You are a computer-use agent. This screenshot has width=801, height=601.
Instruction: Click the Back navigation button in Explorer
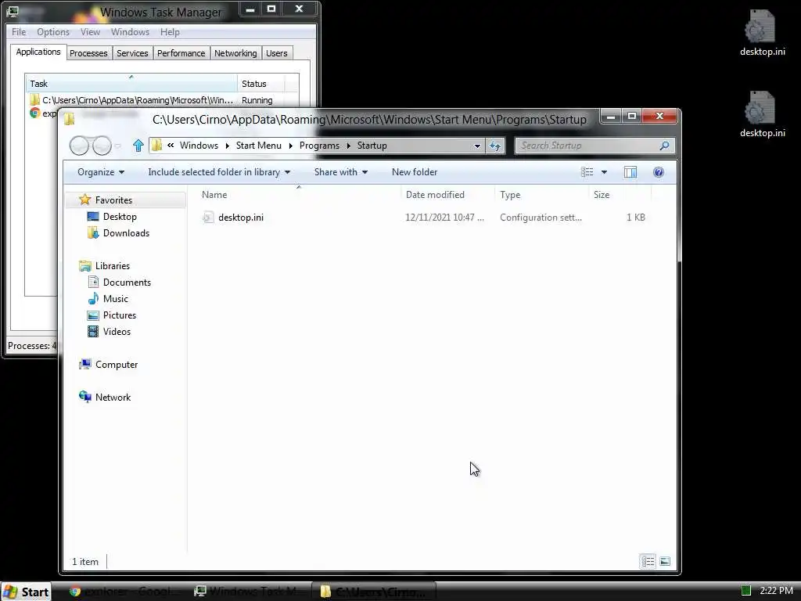coord(79,146)
